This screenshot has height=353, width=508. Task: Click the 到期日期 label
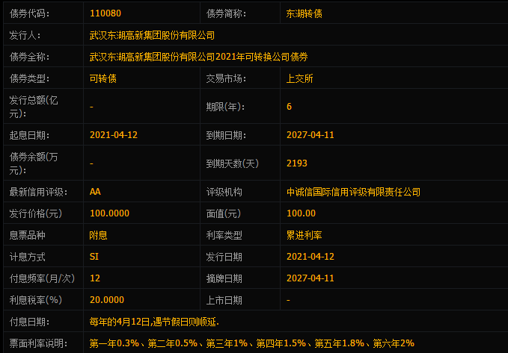click(x=226, y=135)
